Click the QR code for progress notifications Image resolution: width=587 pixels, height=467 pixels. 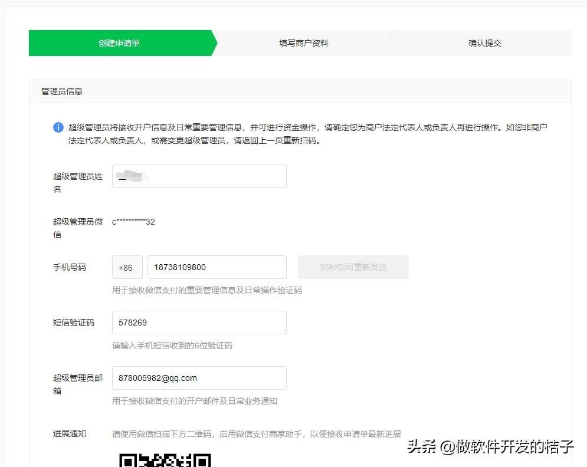click(165, 460)
